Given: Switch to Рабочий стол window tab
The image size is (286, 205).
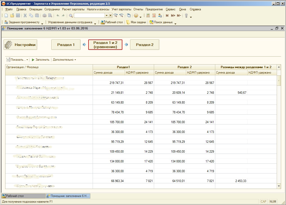Looking at the screenshot, I should point(23,196).
